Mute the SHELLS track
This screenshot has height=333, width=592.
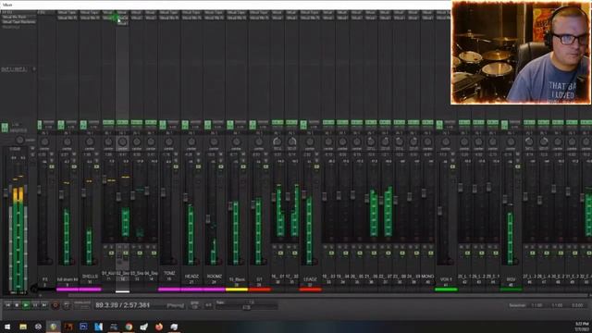96,154
